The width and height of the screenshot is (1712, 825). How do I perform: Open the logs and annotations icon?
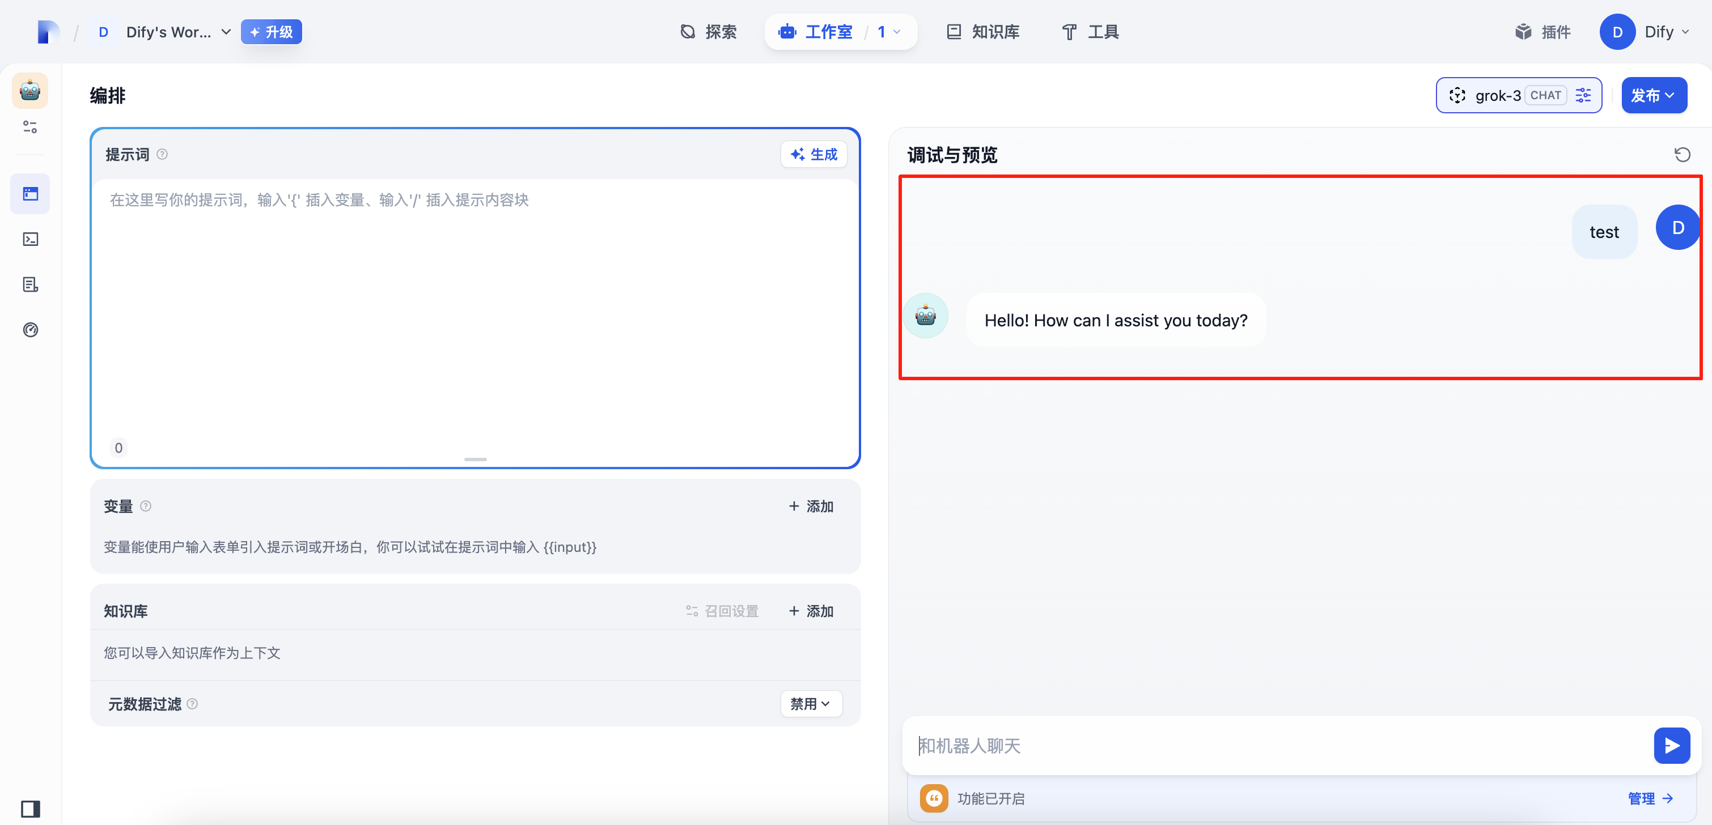point(31,284)
